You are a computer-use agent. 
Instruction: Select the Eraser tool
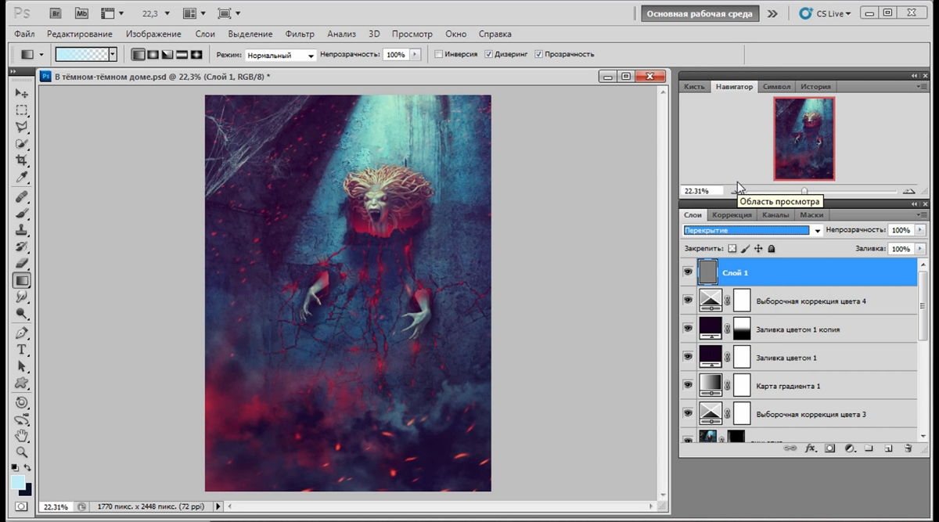pos(22,264)
